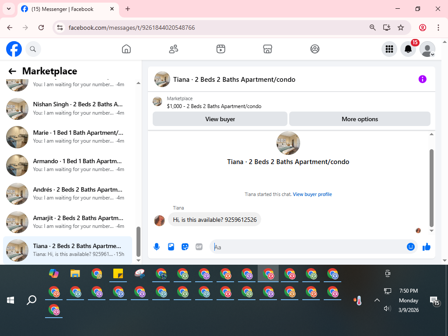Focus the message text input field
The width and height of the screenshot is (448, 336).
[308, 247]
